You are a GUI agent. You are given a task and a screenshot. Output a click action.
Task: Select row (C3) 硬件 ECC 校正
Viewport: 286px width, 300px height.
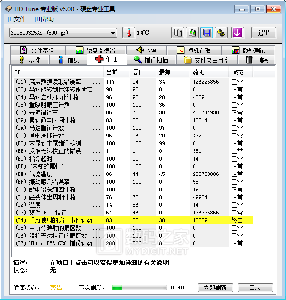[133, 212]
